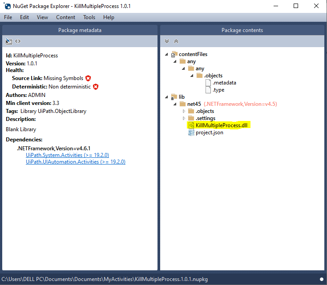Open the File menu
This screenshot has width=327, height=285.
point(8,17)
